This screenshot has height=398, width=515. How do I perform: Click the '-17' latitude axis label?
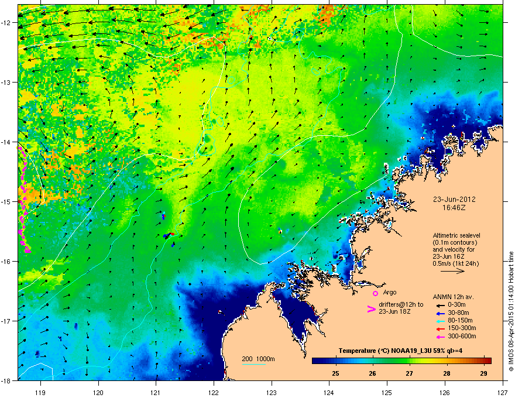pos(6,321)
